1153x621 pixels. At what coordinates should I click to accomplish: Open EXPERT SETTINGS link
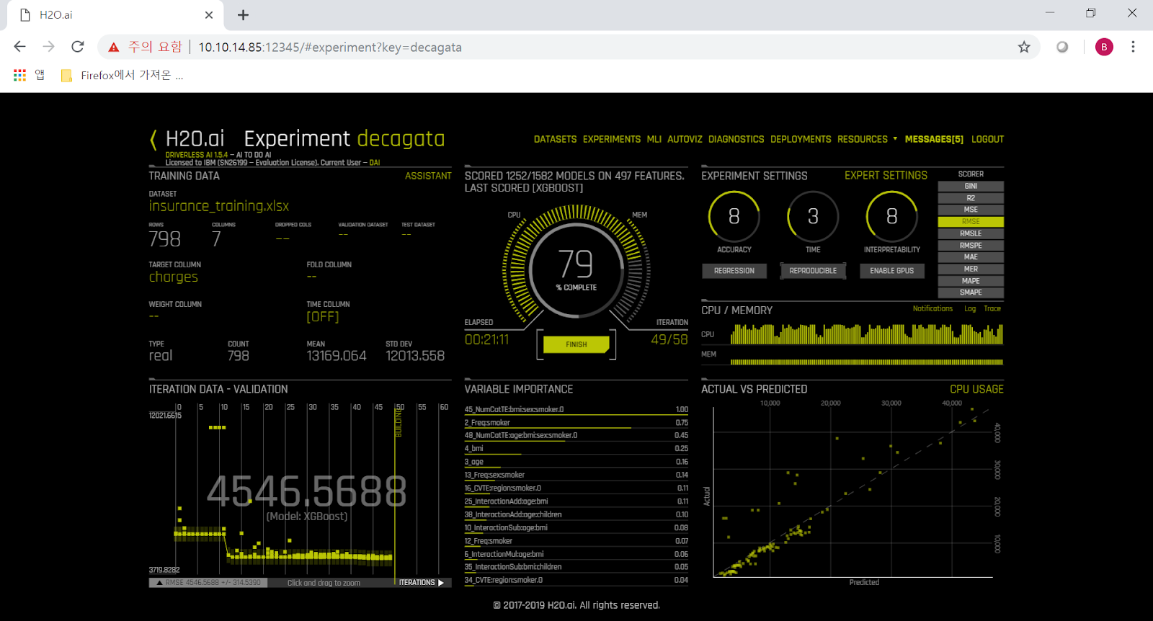(x=886, y=176)
